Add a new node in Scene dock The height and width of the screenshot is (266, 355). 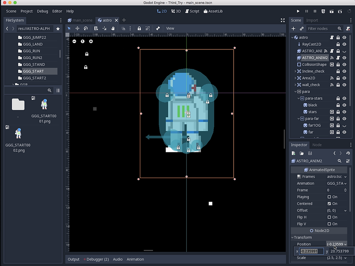point(293,29)
